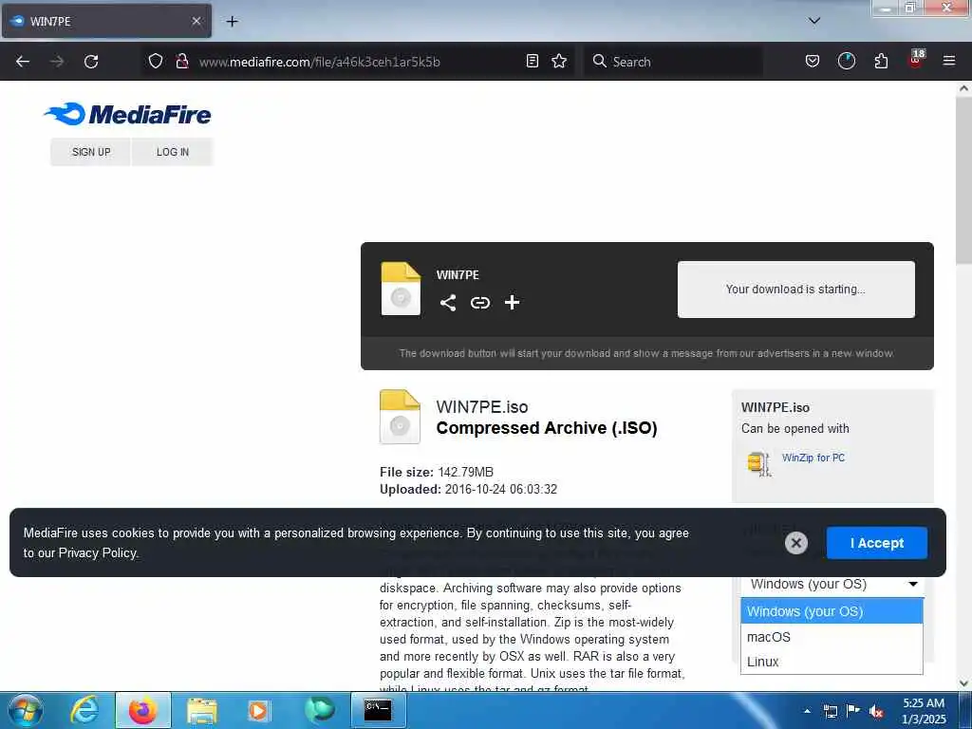This screenshot has width=972, height=729.
Task: Click the green bird taskbar application icon
Action: point(319,710)
